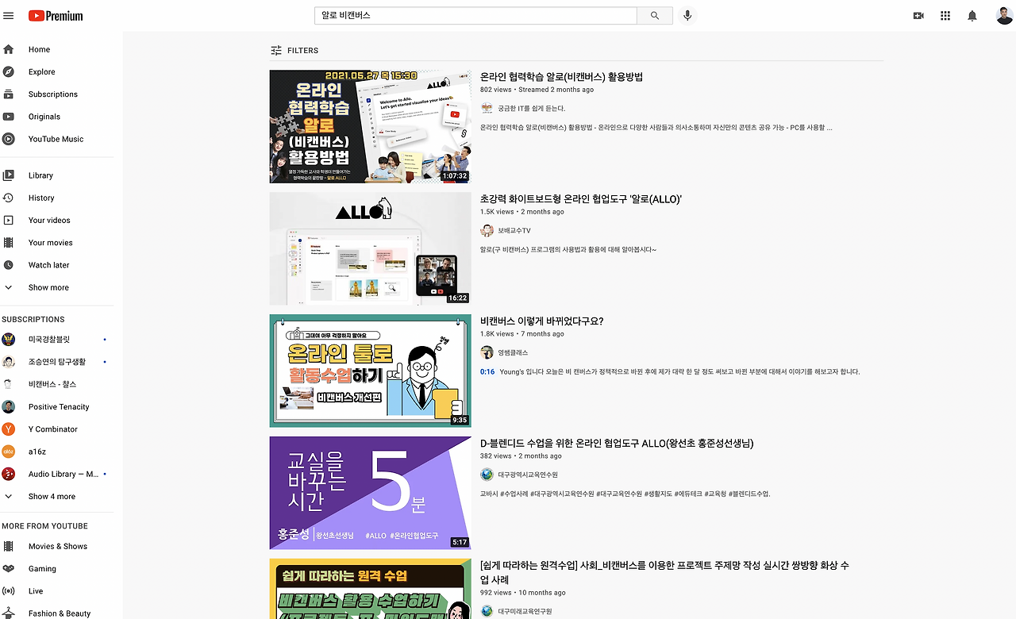Open video title D-블렌디드 수업을 위한 온라인 협업도구

pyautogui.click(x=617, y=444)
